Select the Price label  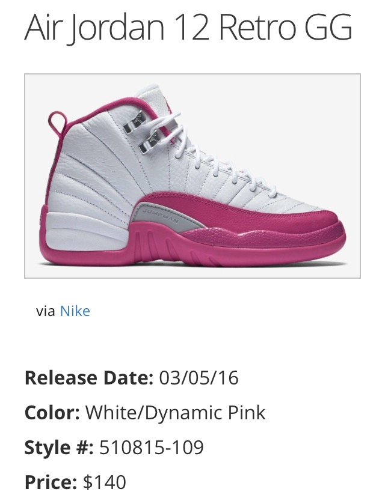[x=51, y=482]
